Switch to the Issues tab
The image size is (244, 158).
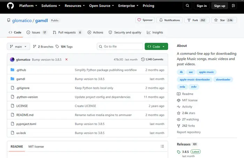(37, 32)
